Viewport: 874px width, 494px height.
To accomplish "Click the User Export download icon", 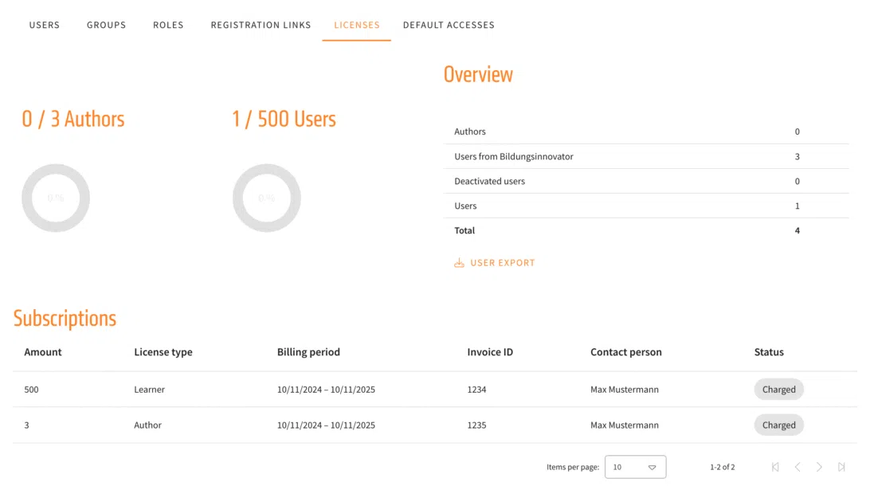I will tap(459, 263).
